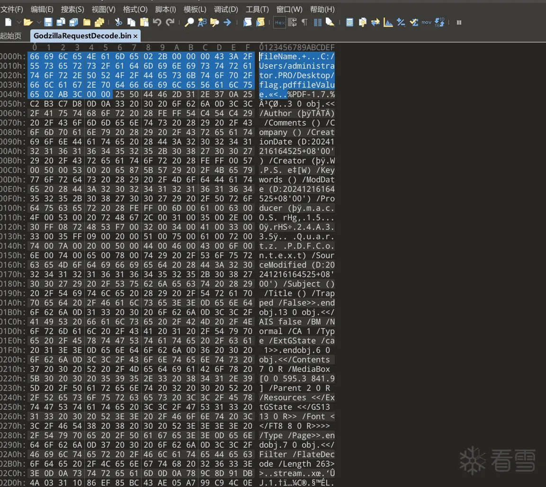Screen dimensions: 546x487
Task: Switch to the 起始页 tab
Action: (x=11, y=36)
